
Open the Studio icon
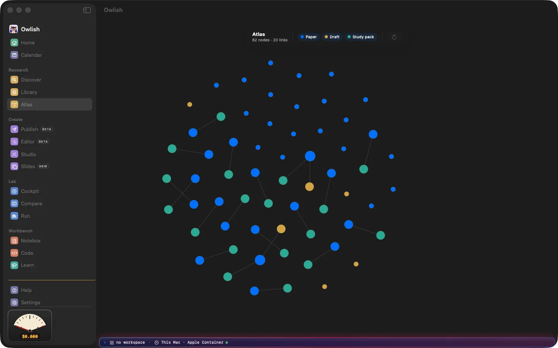14,154
